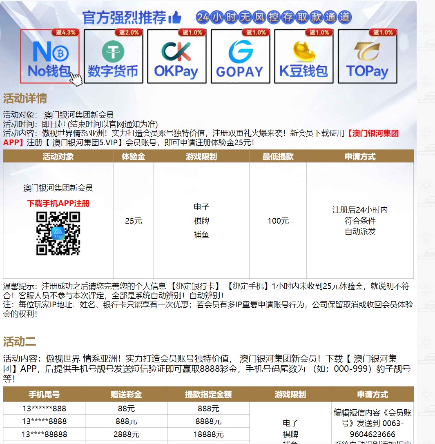Select the 13*****8888 phone number row
The height and width of the screenshot is (444, 435).
(x=44, y=421)
